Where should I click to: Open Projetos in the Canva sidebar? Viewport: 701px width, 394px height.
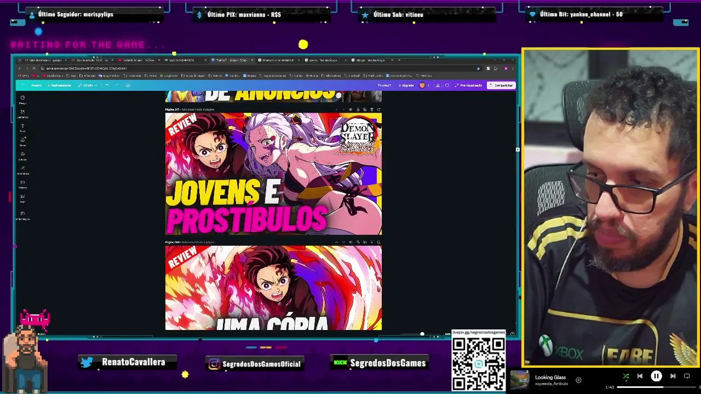[22, 184]
